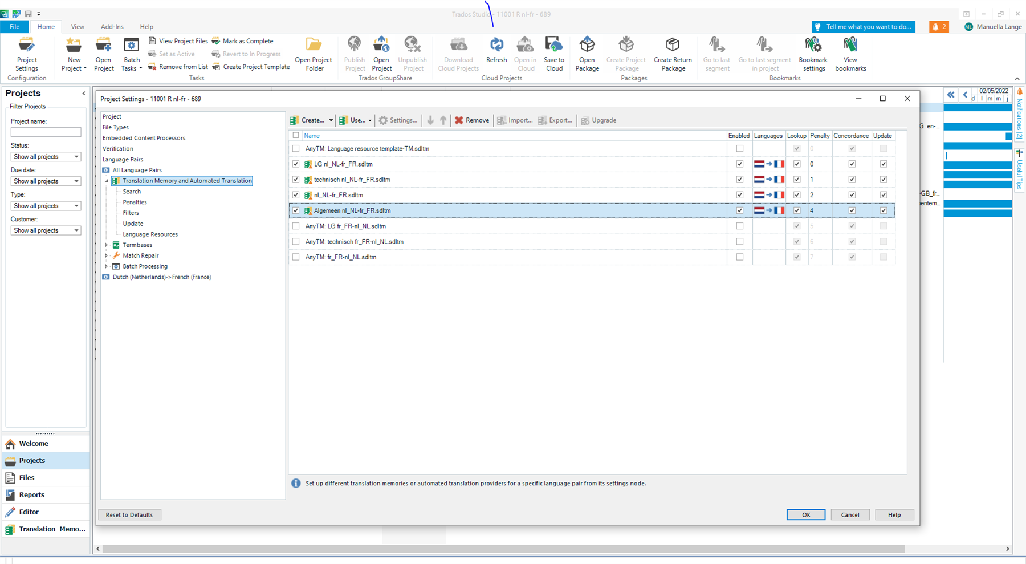Click the New Project icon
Viewport: 1026px width, 564px height.
[x=74, y=46]
